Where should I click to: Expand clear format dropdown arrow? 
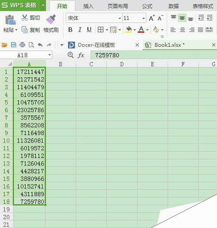pyautogui.click(x=162, y=30)
